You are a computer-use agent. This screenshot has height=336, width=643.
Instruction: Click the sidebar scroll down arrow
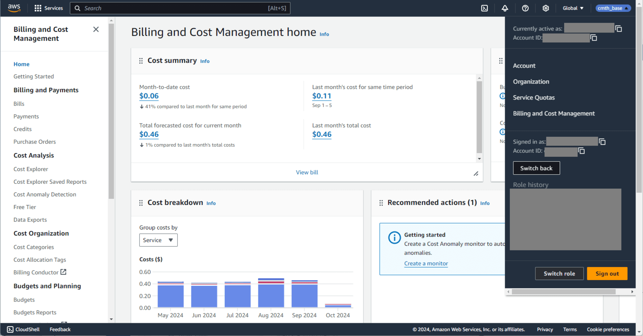coord(111,319)
